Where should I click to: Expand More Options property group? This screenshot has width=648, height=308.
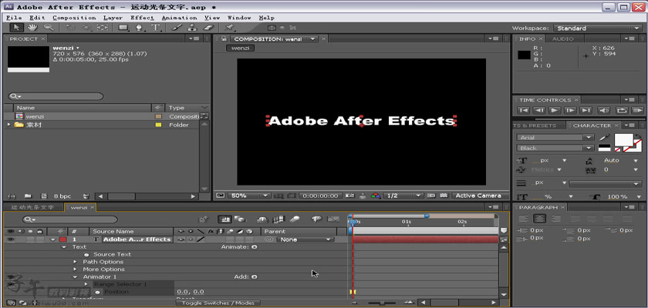76,269
